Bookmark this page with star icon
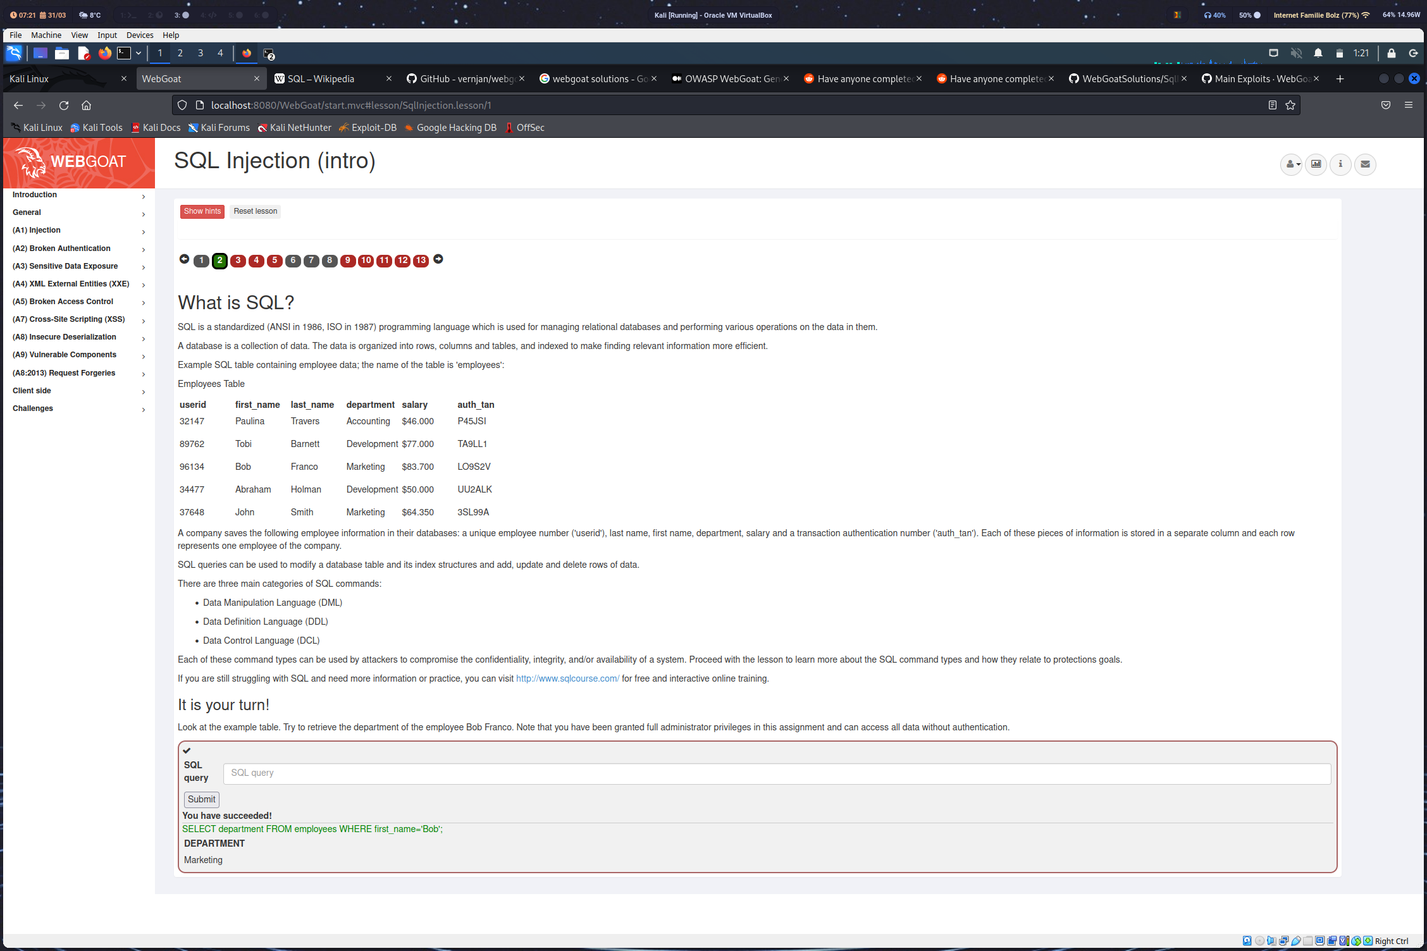The height and width of the screenshot is (951, 1427). pyautogui.click(x=1290, y=105)
